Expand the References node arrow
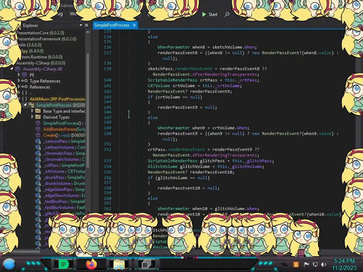 tap(19, 87)
